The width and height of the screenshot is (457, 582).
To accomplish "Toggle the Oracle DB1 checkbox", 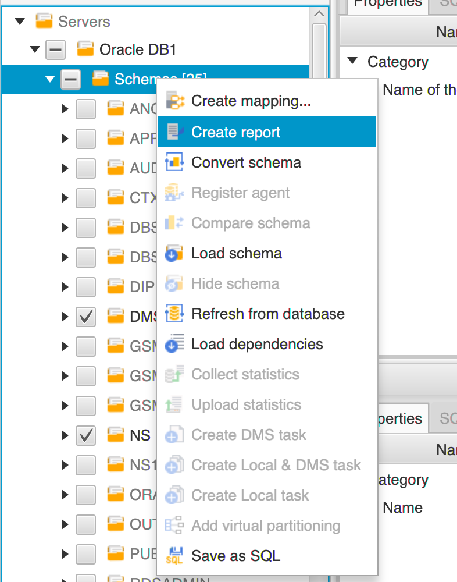I will tap(56, 49).
